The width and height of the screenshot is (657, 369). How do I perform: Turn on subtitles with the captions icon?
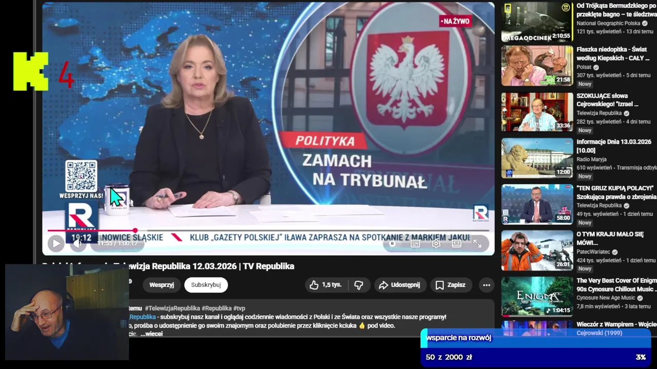pos(415,244)
